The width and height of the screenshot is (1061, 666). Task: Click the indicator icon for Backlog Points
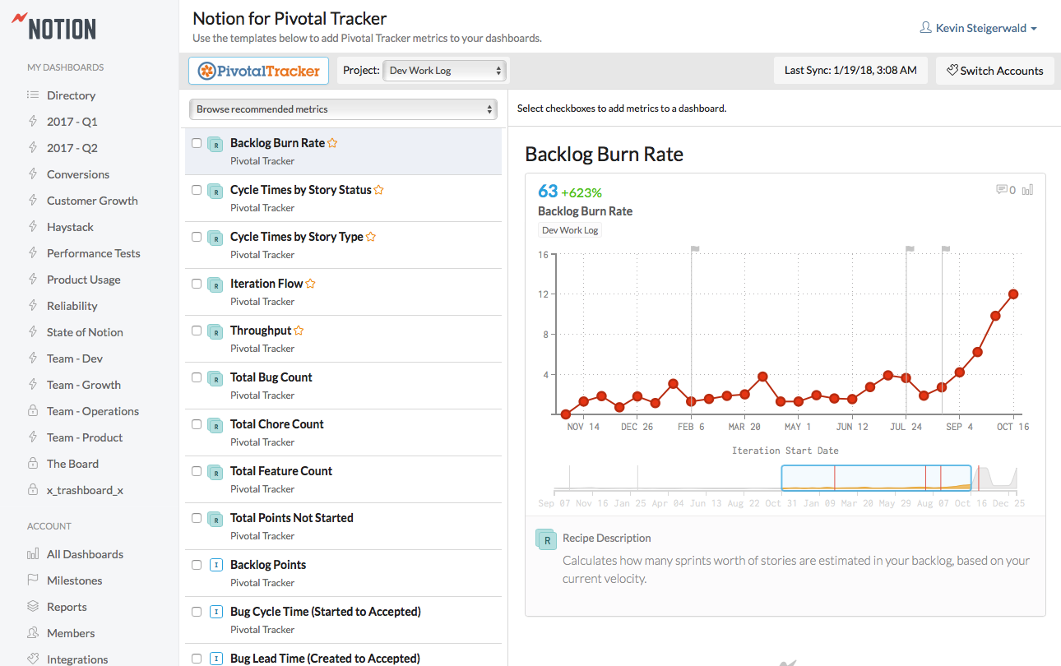[x=215, y=565]
